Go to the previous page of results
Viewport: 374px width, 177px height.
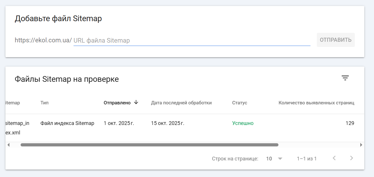pos(334,158)
